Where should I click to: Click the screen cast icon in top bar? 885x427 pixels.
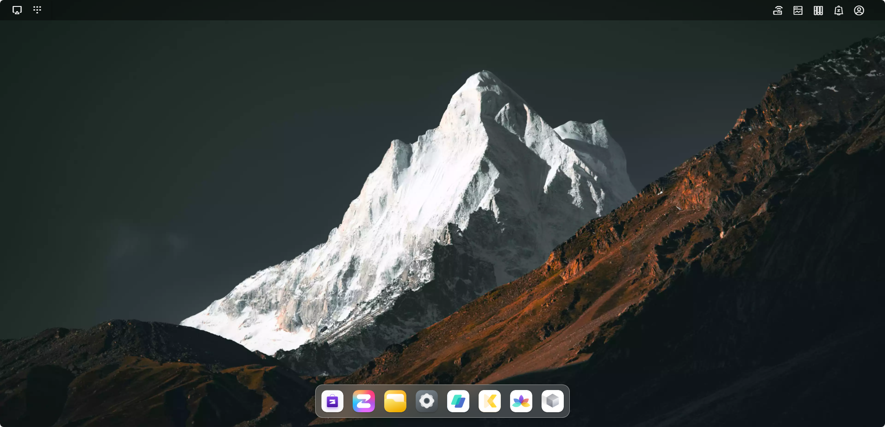coord(17,10)
